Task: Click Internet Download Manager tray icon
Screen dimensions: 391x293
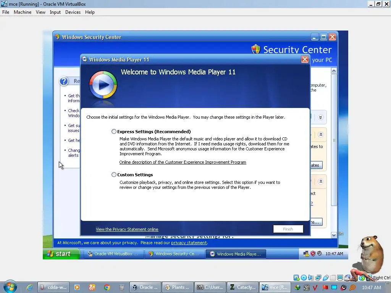Action: coord(297,287)
